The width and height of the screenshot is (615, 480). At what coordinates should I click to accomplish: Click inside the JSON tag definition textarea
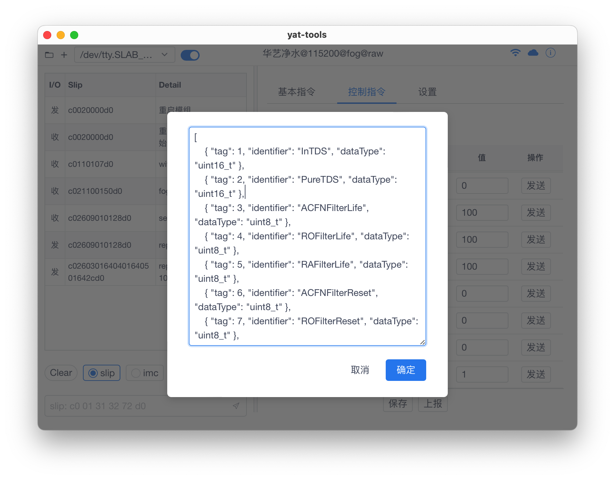pyautogui.click(x=307, y=236)
